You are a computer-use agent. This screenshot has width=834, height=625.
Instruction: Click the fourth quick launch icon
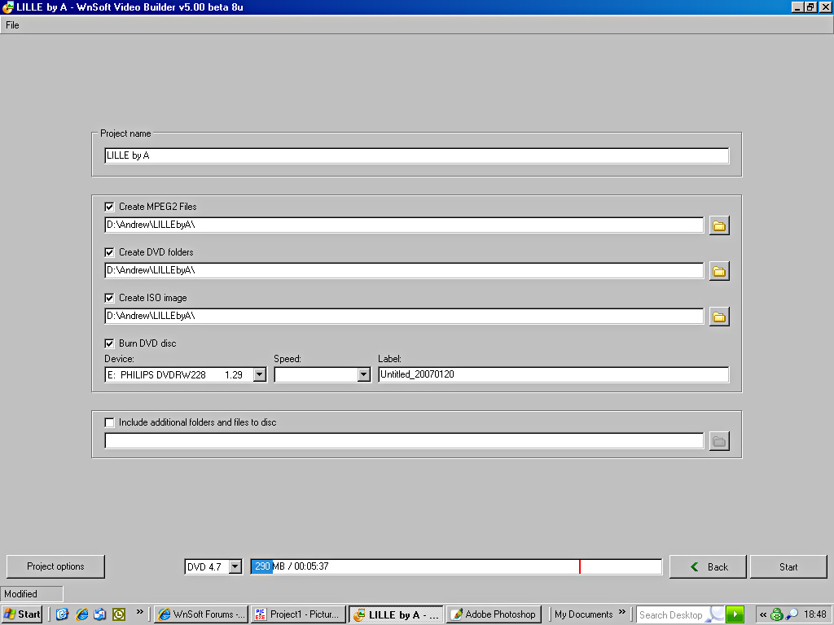pyautogui.click(x=119, y=614)
